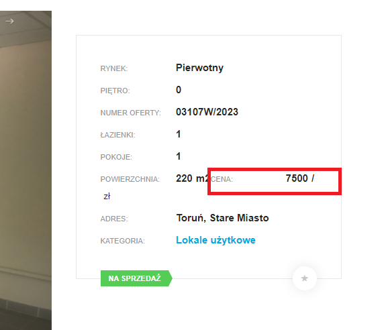384x330 pixels.
Task: Click the NUMER OFERTY label
Action: (130, 113)
